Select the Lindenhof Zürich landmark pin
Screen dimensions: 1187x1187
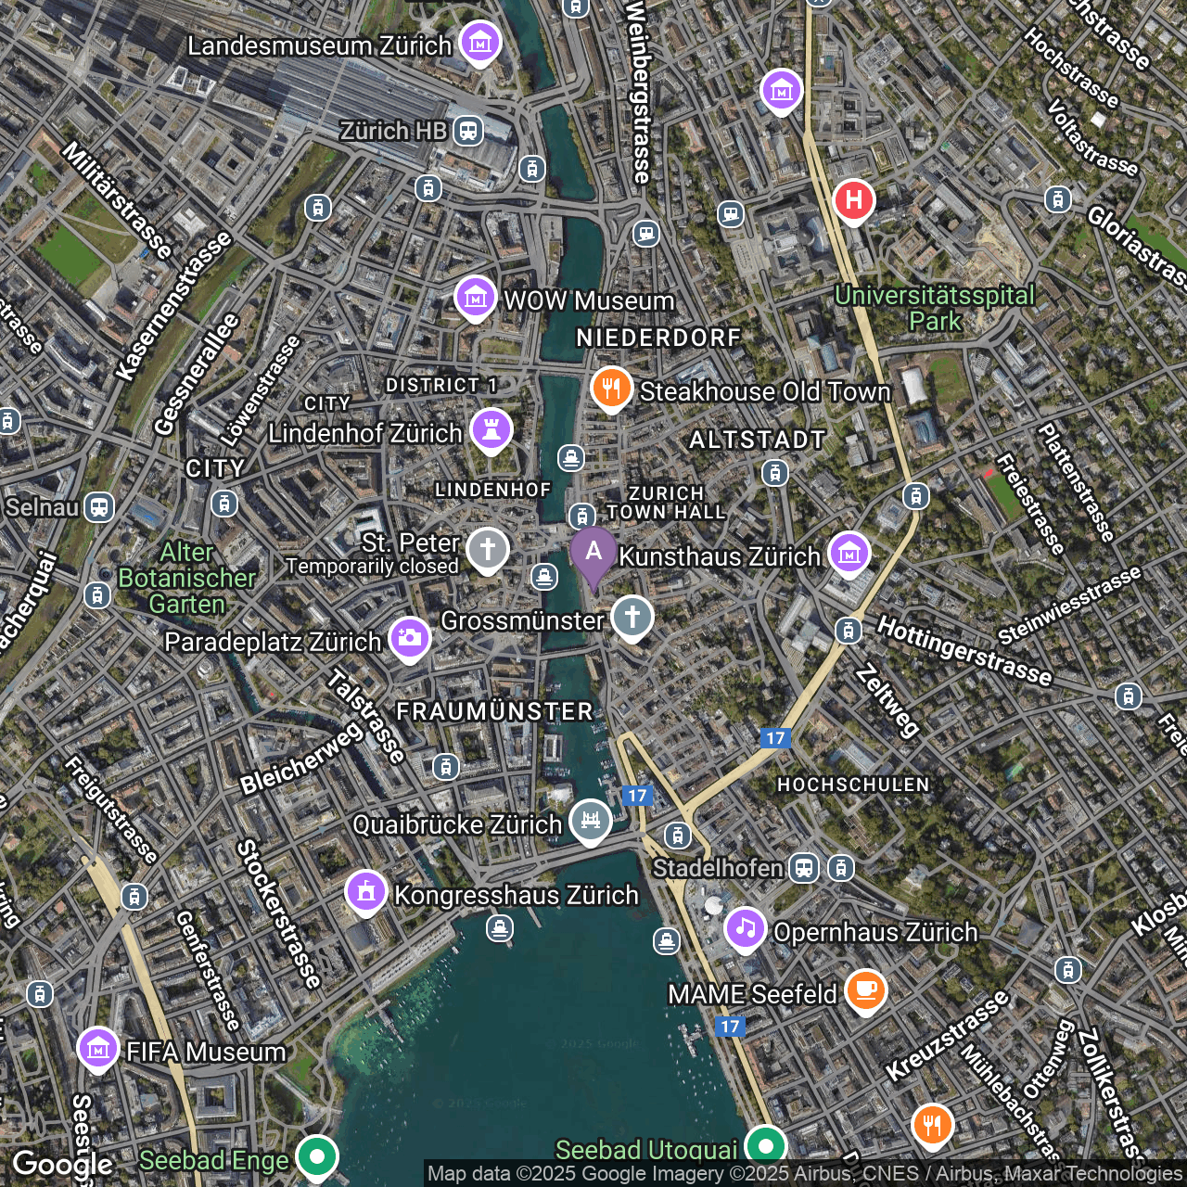(x=491, y=431)
